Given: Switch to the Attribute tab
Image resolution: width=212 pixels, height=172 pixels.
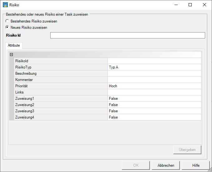Looking at the screenshot, I should (x=14, y=45).
